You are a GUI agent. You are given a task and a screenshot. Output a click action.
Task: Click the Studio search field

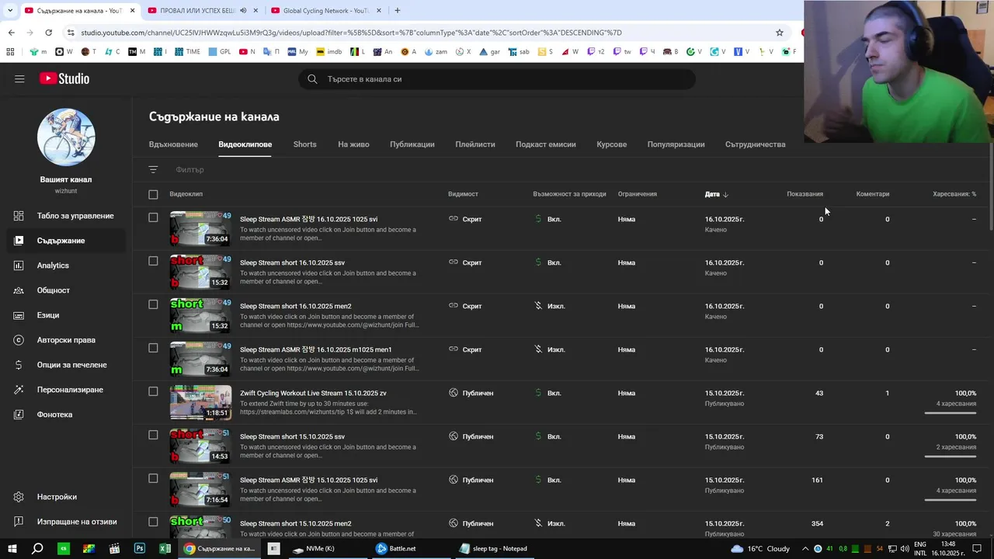point(497,79)
